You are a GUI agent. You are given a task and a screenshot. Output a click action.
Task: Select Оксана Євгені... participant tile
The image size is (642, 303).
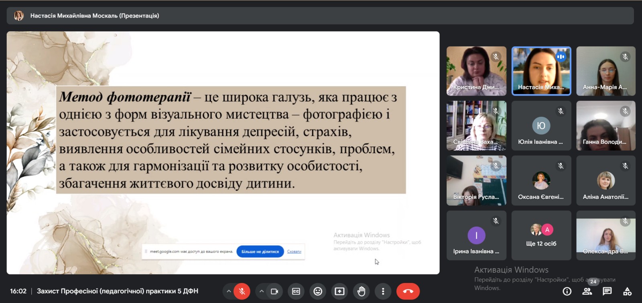[541, 181]
